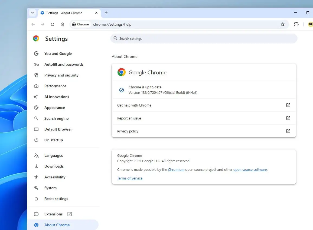Click the translate icon for Languages
Screen dimensions: 313x230
pos(36,155)
